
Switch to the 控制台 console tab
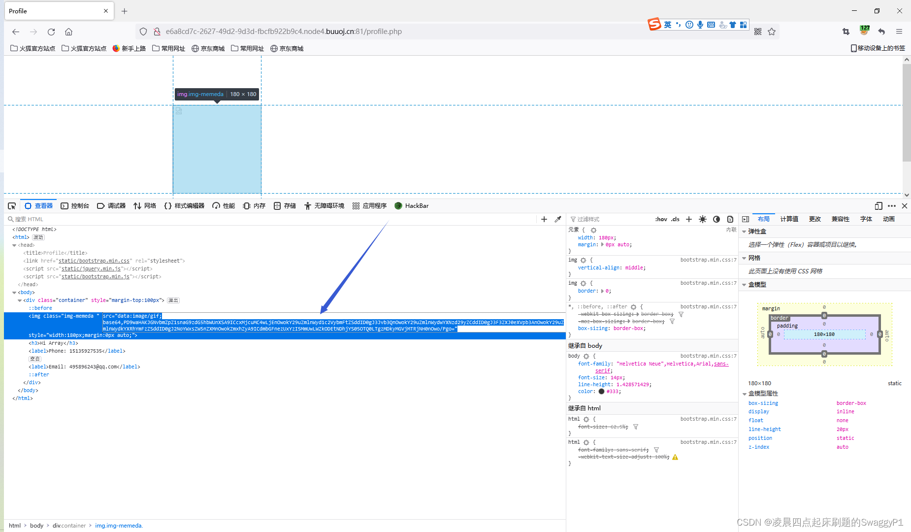coord(75,206)
